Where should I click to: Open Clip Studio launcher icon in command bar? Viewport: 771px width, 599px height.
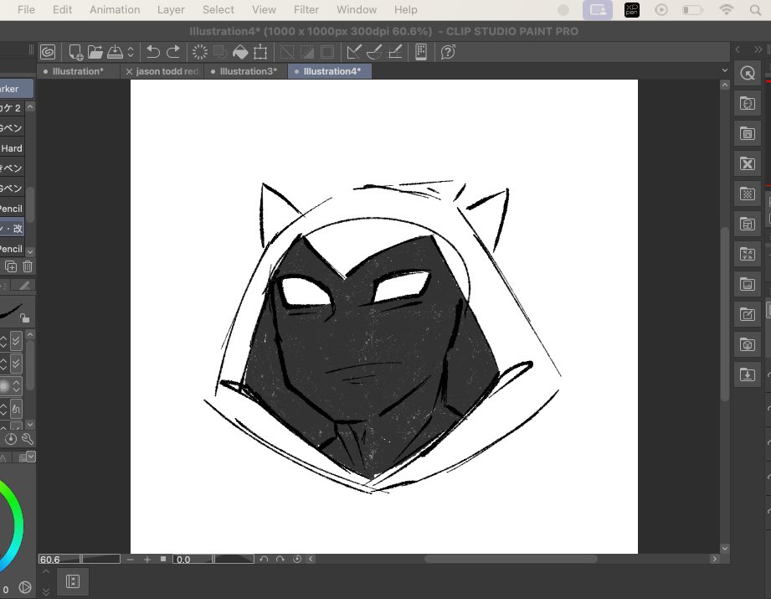[x=48, y=52]
